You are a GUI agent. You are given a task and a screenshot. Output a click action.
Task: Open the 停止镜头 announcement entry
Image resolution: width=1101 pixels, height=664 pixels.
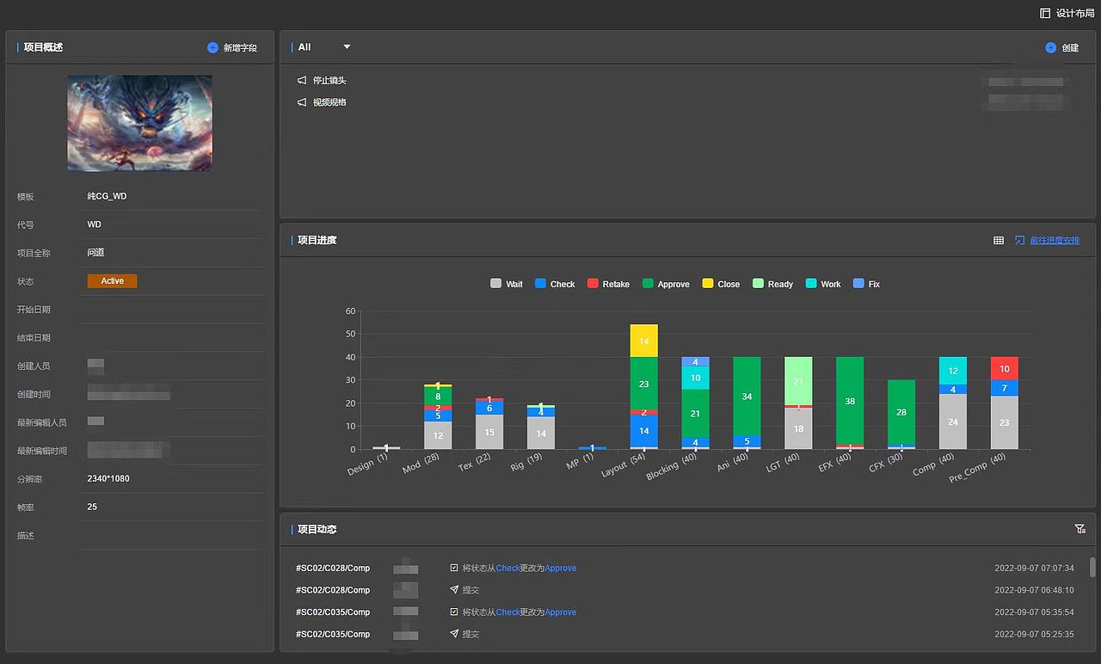(x=329, y=80)
